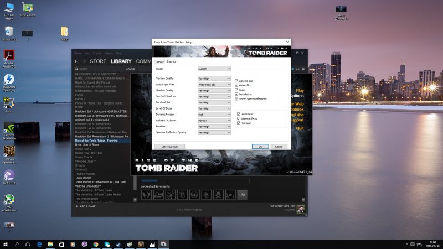Screen dimensions: 443x249
Task: Uncheck Screen Space Reflections
Action: tap(236, 99)
